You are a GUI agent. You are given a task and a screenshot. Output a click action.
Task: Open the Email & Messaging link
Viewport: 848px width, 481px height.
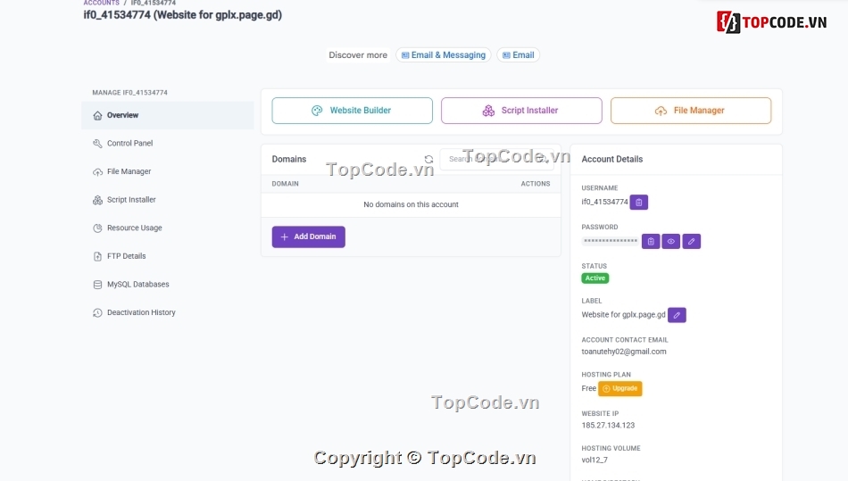[444, 55]
